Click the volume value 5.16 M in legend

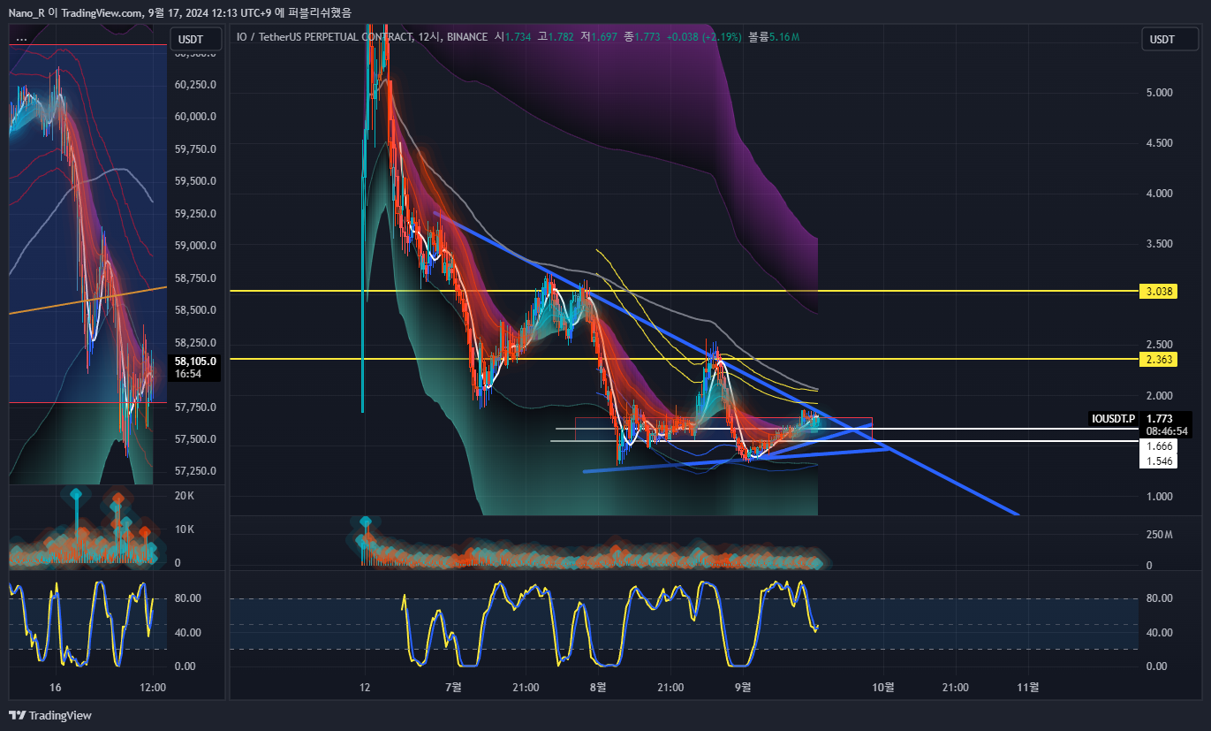coord(784,37)
